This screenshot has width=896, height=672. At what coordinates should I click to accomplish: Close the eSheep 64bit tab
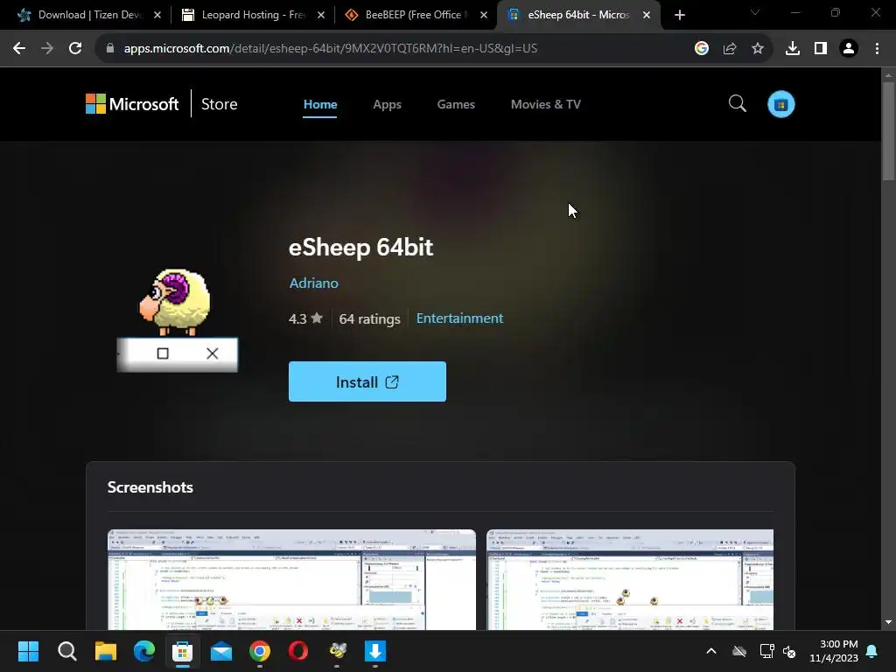coord(647,15)
